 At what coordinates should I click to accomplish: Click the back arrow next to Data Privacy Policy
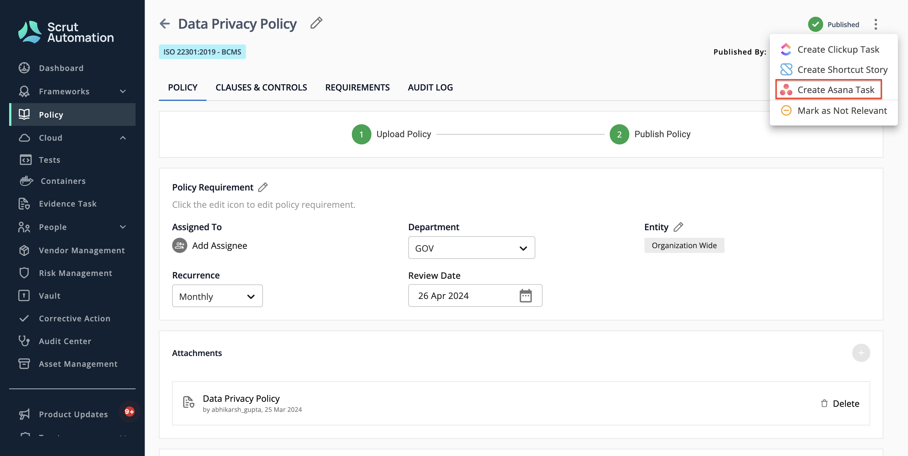coord(165,24)
